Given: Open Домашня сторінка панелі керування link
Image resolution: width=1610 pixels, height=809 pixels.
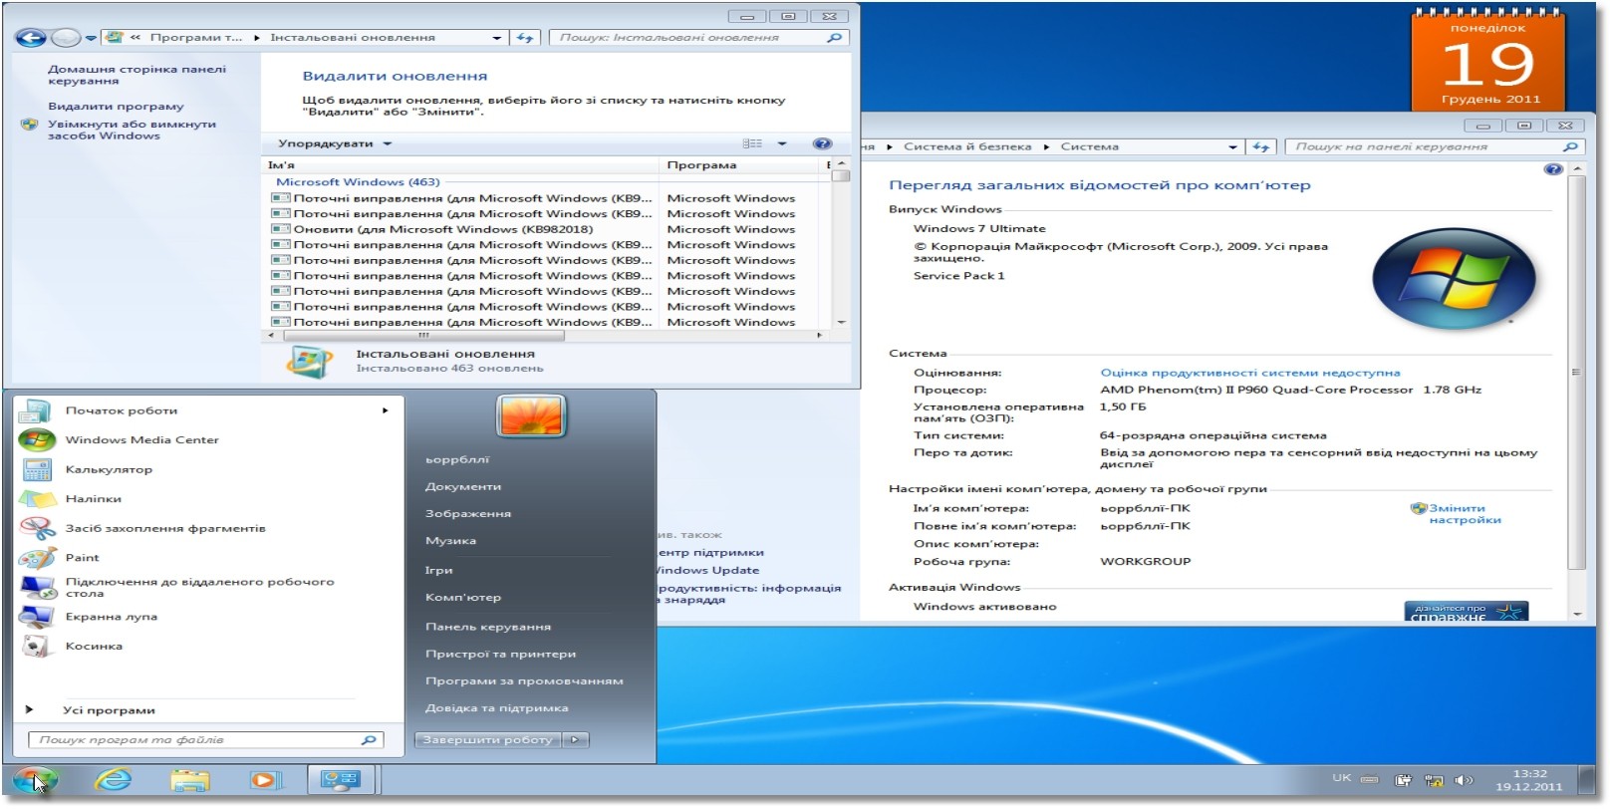Looking at the screenshot, I should pyautogui.click(x=136, y=75).
